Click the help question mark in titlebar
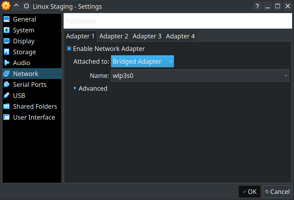 click(x=257, y=6)
